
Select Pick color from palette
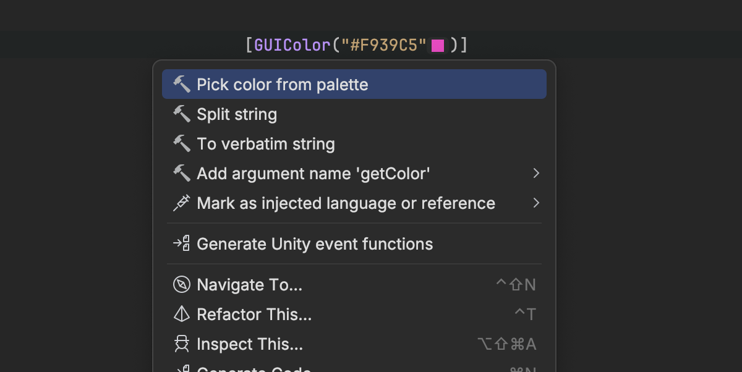(282, 85)
